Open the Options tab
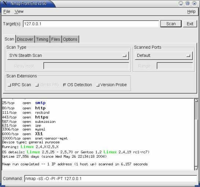The width and height of the screenshot is (200, 187). (x=70, y=39)
